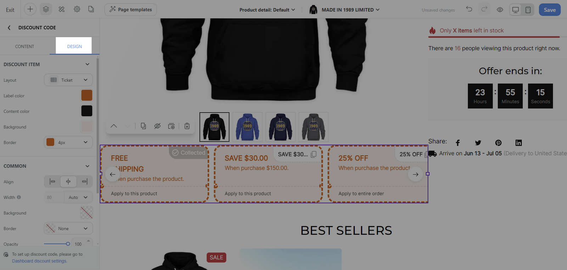This screenshot has width=567, height=270.
Task: Open the page settings gear icon
Action: point(77,9)
